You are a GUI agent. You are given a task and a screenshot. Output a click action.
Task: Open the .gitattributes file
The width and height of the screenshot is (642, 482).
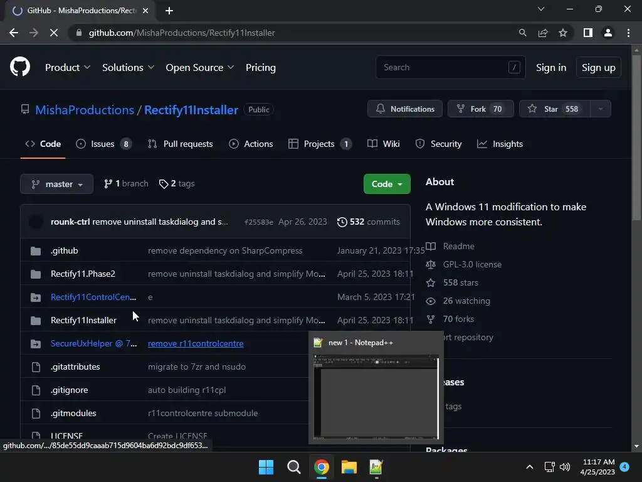(75, 367)
